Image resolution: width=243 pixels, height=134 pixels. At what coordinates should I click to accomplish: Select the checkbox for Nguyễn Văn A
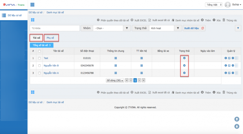(x=40, y=73)
